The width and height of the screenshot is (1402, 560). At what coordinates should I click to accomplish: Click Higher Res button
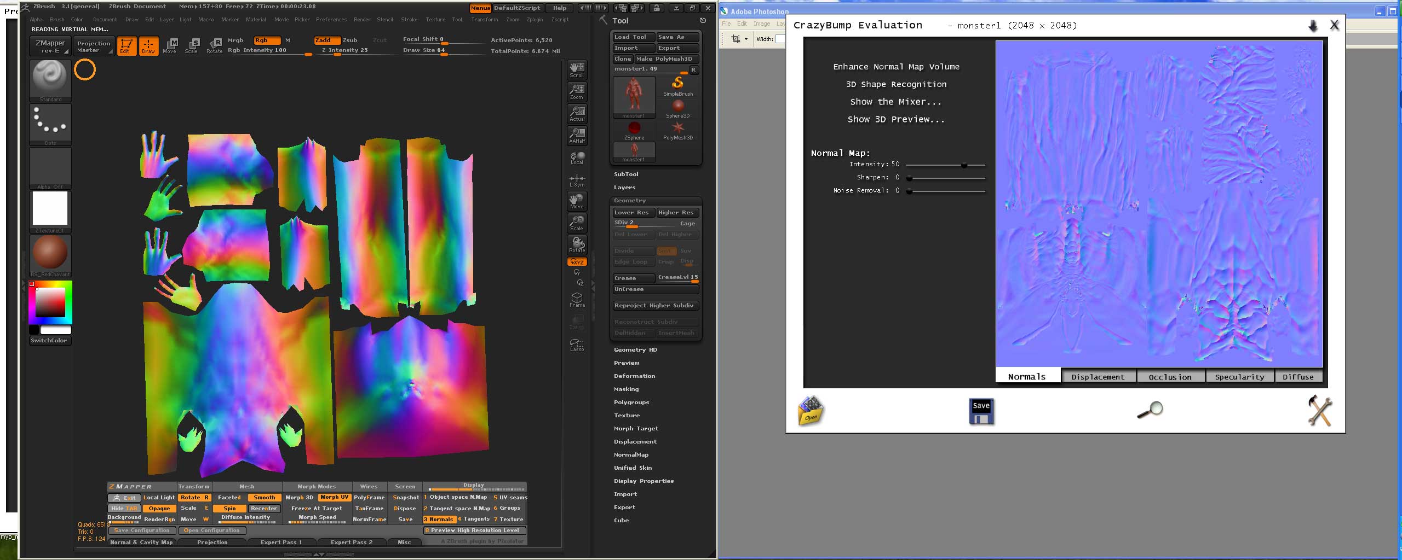pos(677,213)
